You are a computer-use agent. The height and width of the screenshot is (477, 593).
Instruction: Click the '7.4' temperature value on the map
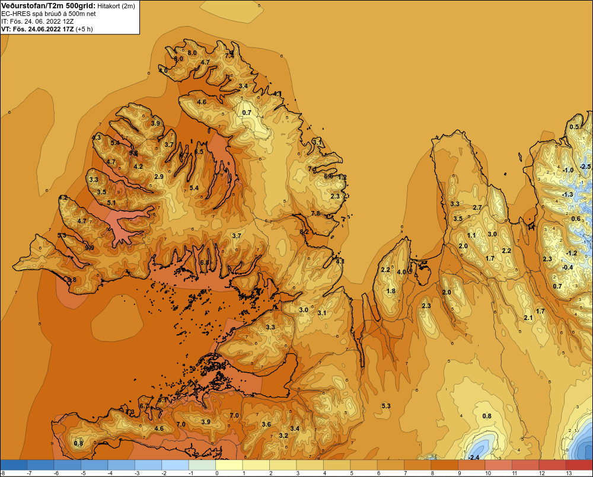229,56
